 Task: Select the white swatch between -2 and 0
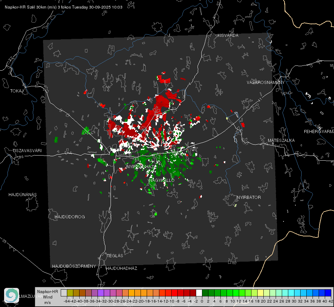199,293
